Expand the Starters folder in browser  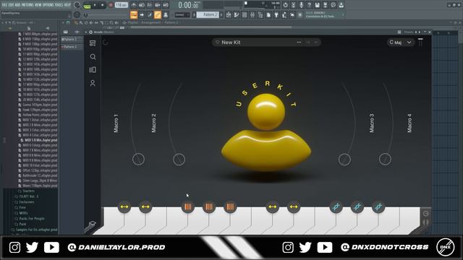pos(29,191)
